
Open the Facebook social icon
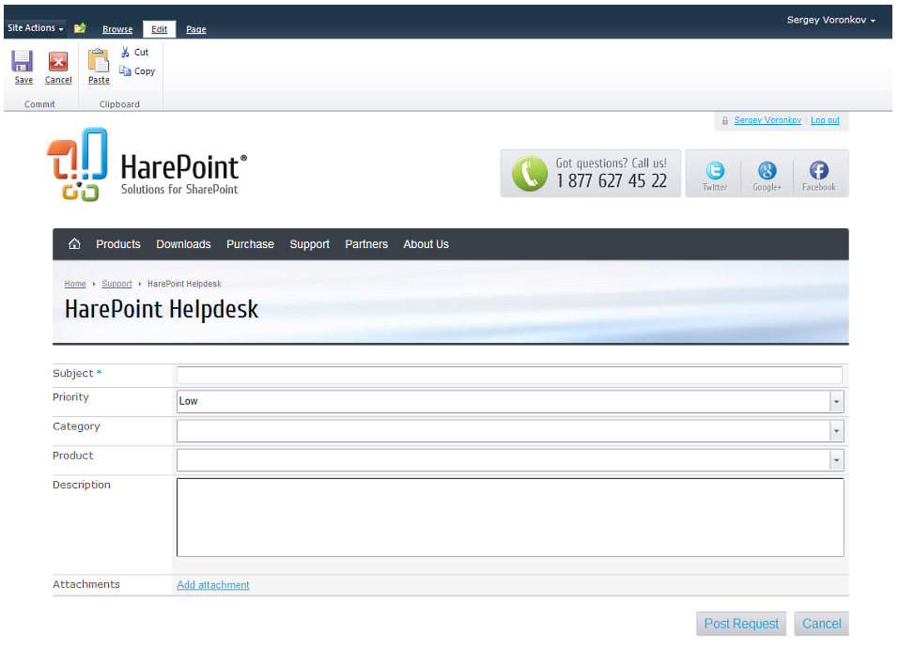click(818, 171)
